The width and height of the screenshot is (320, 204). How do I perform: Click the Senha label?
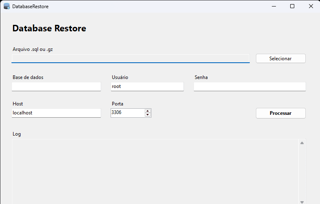coord(201,77)
